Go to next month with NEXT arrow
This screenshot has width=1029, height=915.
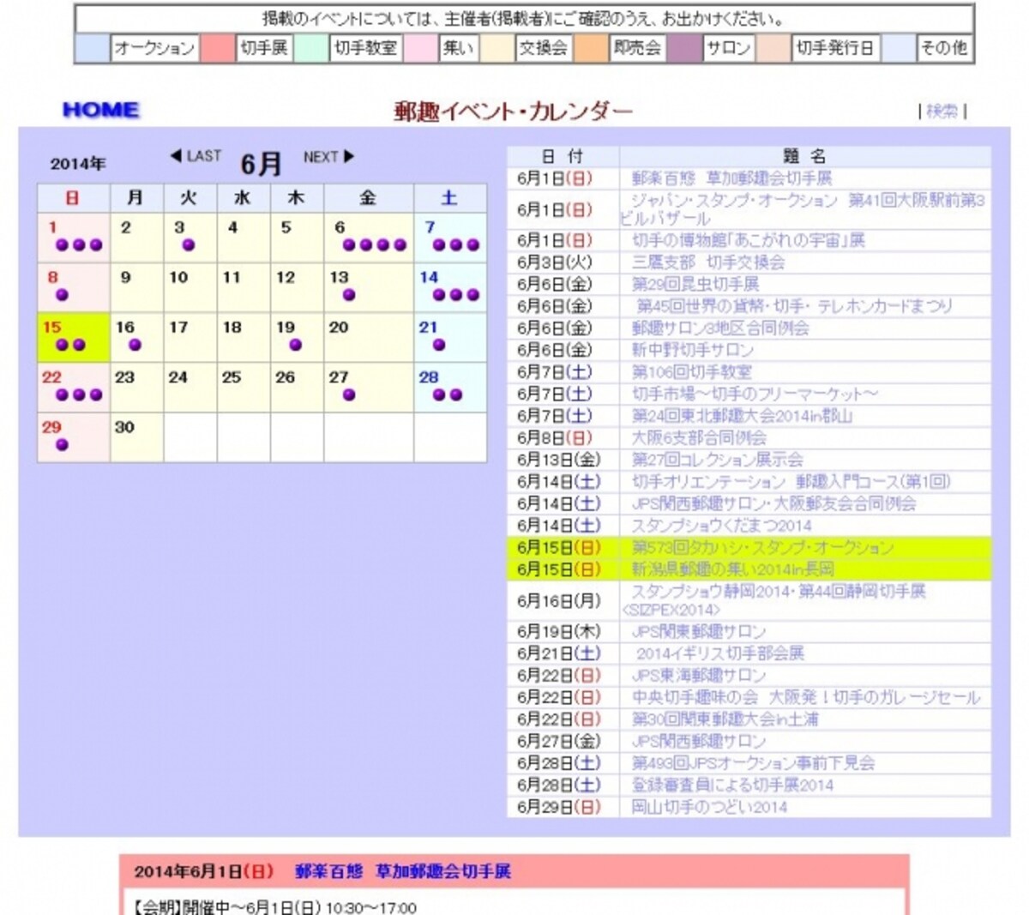pyautogui.click(x=328, y=157)
